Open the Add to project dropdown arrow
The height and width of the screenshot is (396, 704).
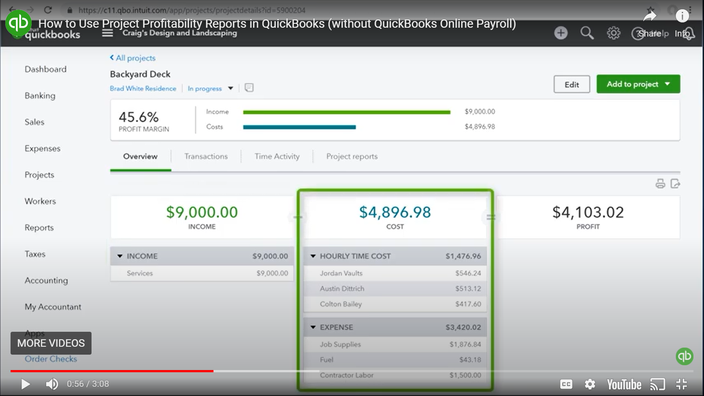coord(667,84)
